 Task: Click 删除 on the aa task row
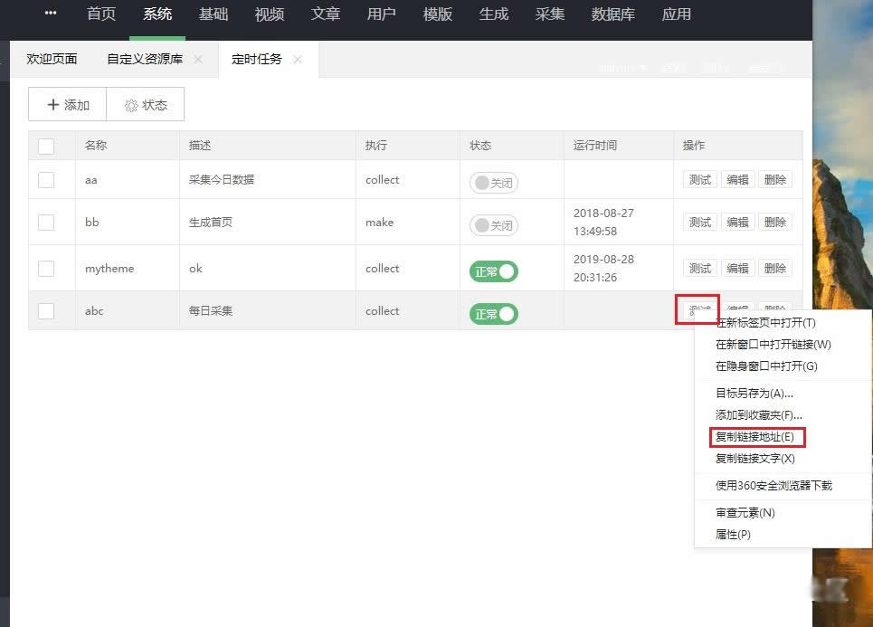click(775, 179)
